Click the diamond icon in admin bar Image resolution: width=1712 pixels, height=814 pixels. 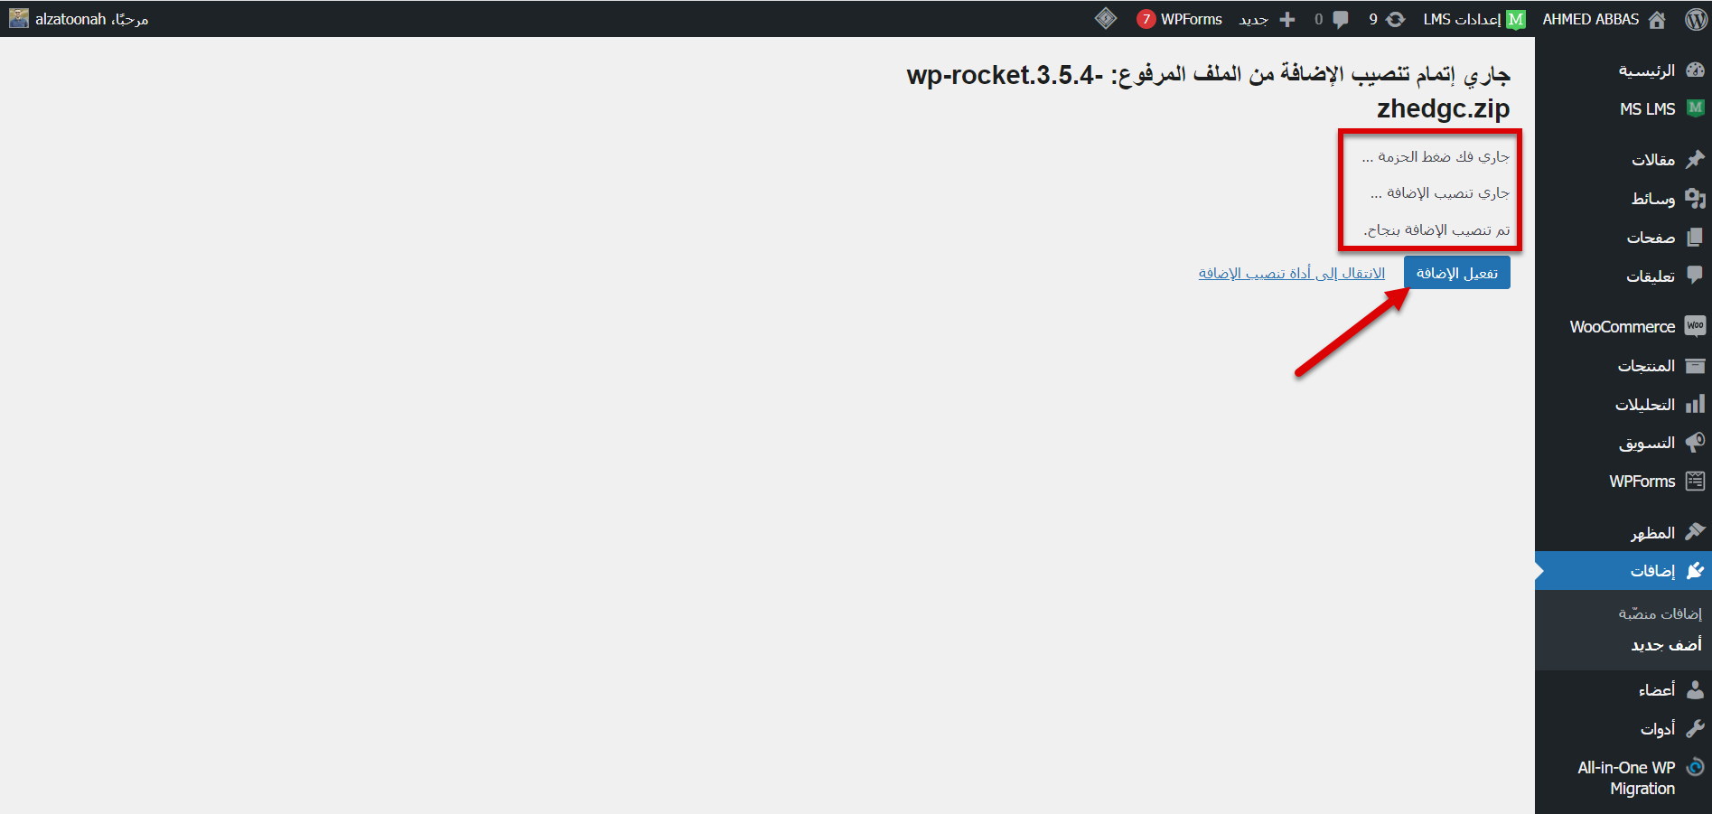1106,19
